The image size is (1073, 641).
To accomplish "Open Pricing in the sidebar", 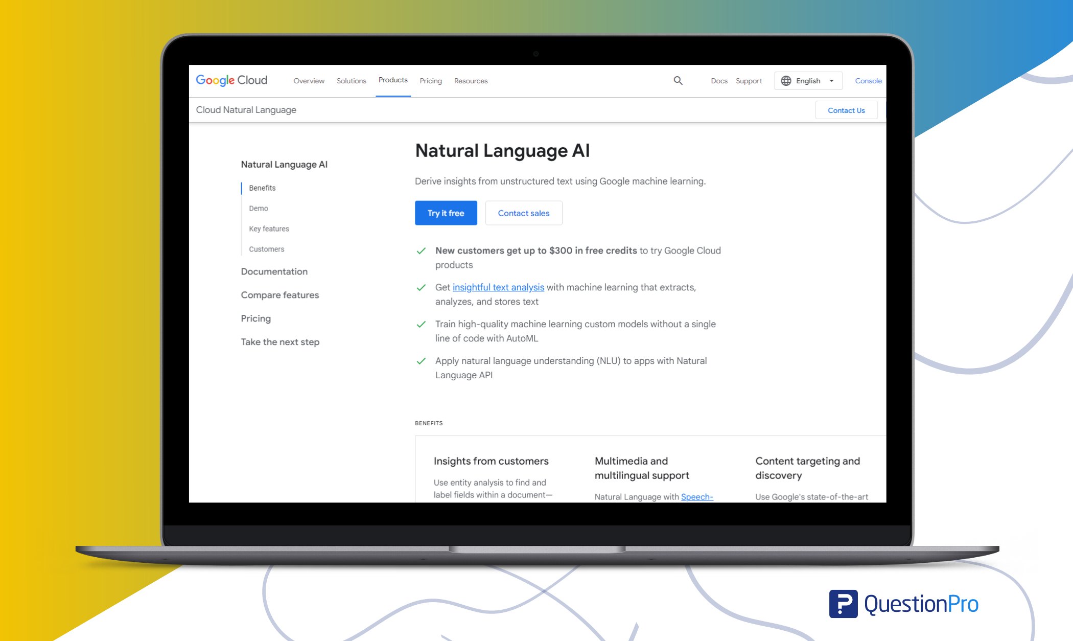I will point(255,318).
